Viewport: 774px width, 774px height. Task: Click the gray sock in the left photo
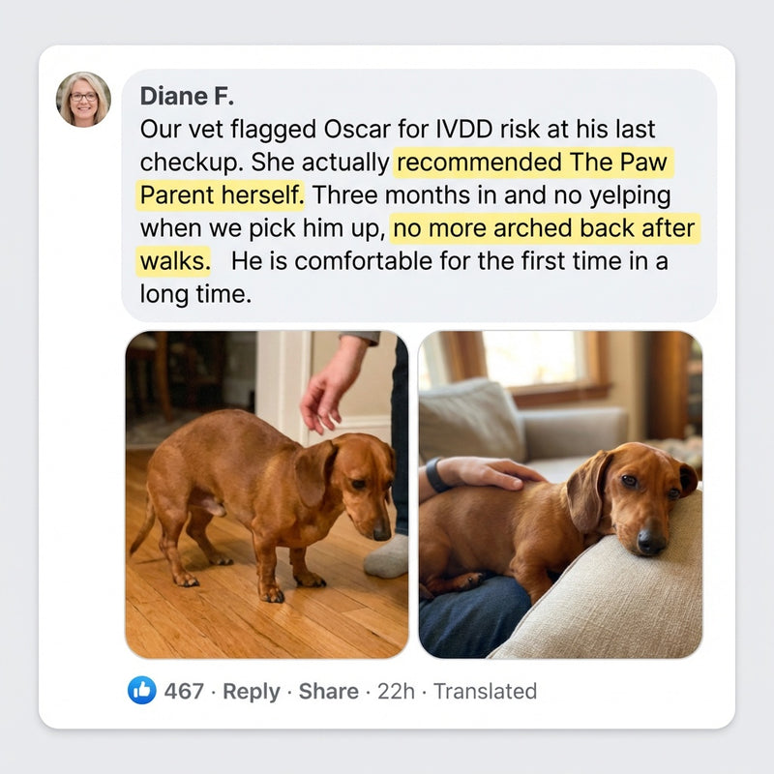[x=388, y=555]
